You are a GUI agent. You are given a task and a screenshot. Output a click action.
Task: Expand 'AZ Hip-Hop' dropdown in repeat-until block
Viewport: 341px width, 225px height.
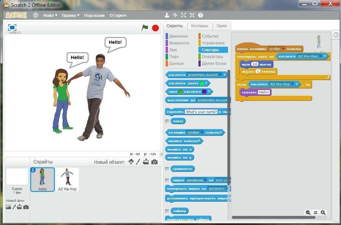(320, 56)
